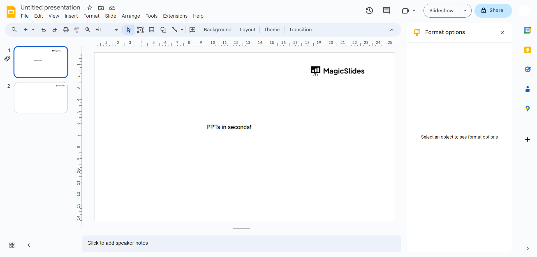Viewport: 537px width, 257px height.
Task: Expand the Slideshow options arrow
Action: point(465,11)
